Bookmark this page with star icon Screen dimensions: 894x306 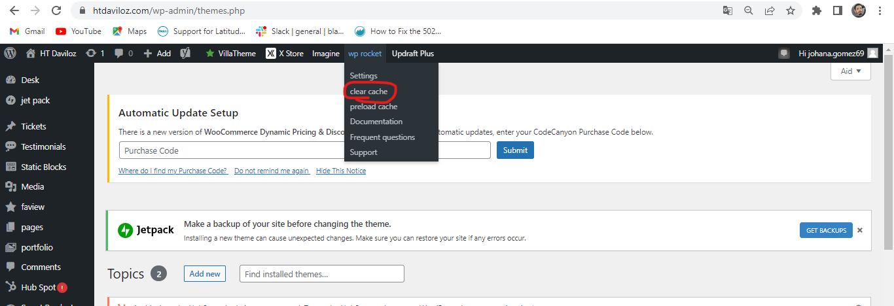(791, 10)
